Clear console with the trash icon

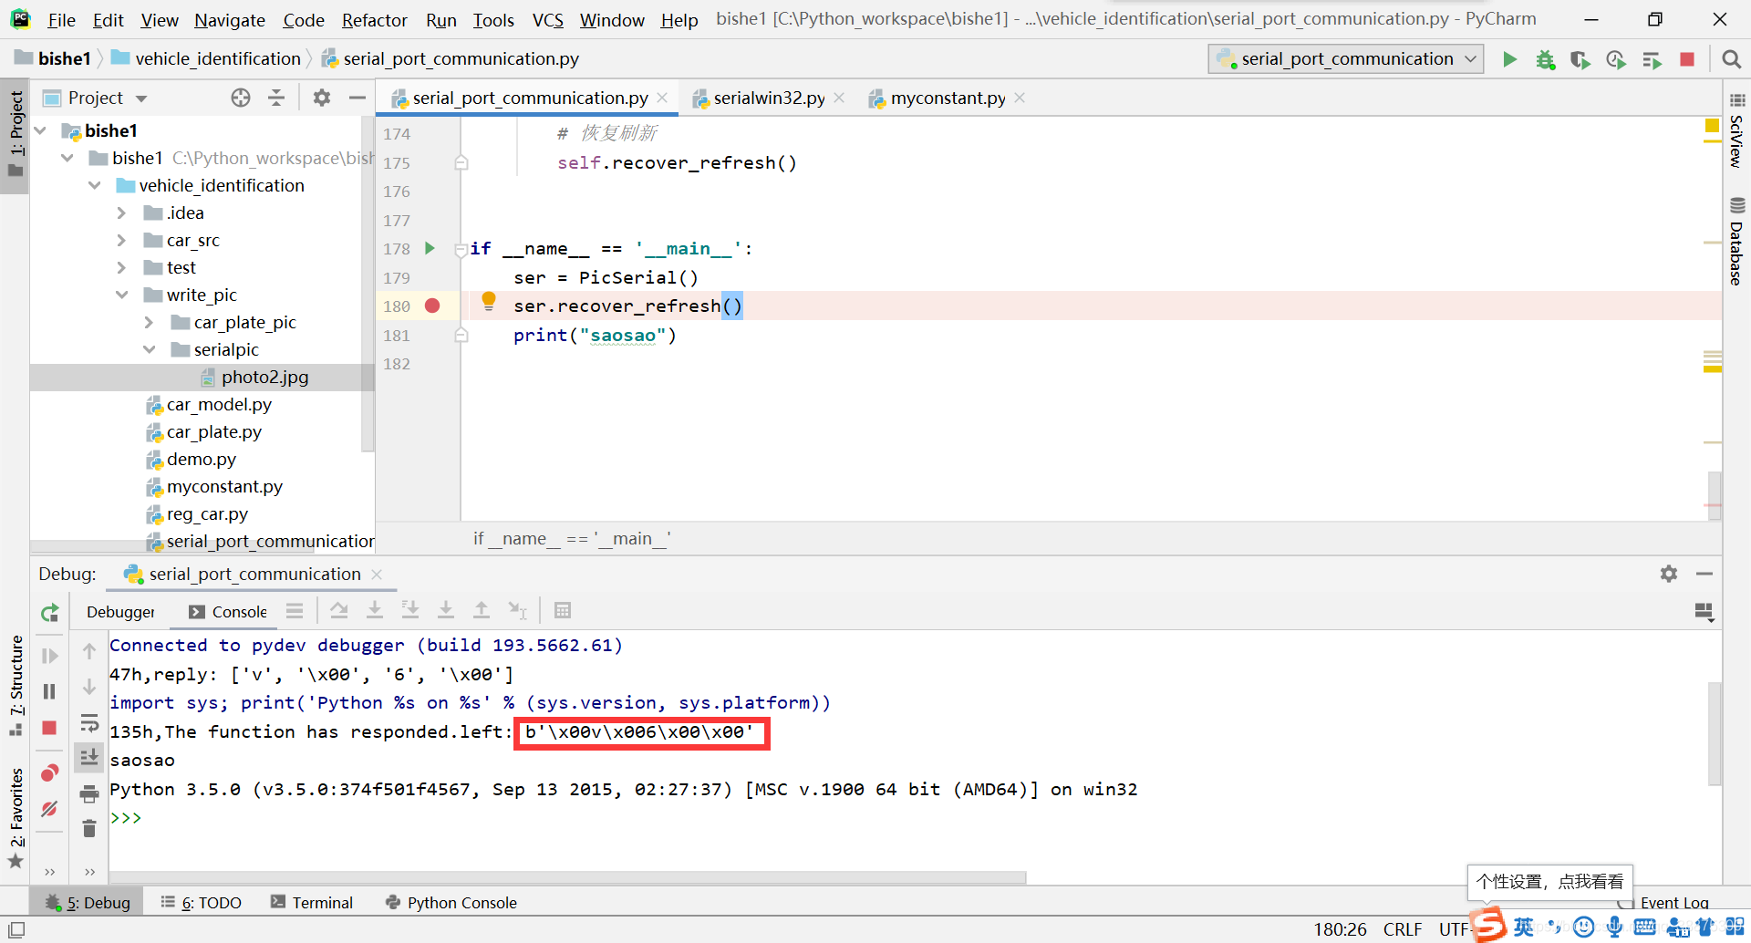(89, 828)
